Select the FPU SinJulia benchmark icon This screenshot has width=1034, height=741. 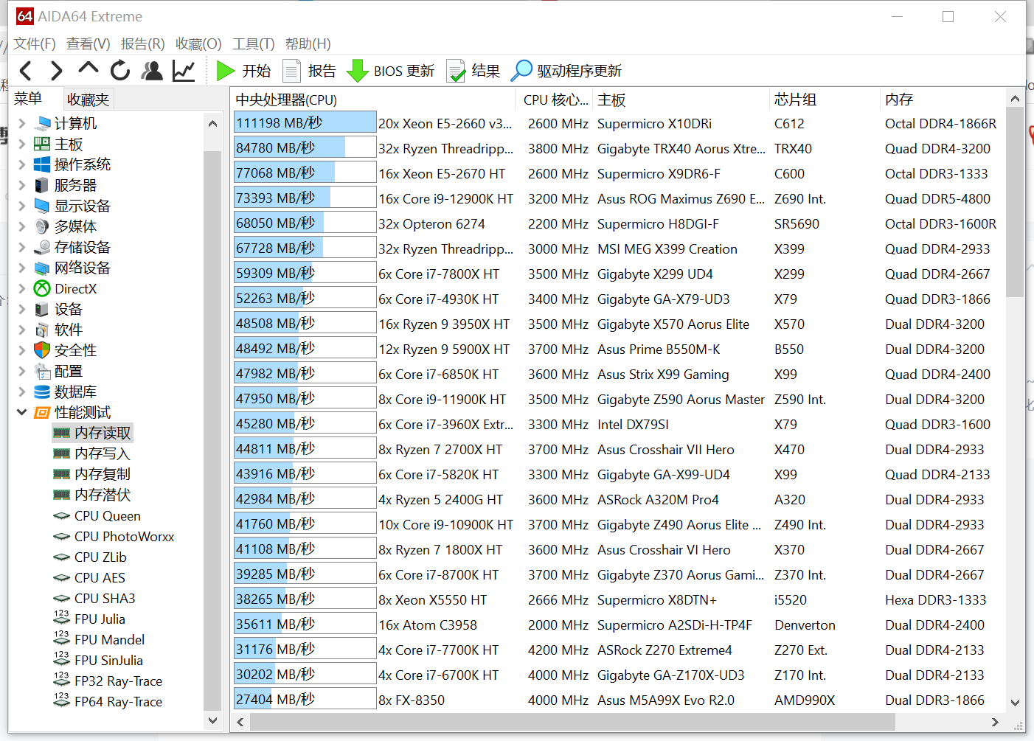pos(62,659)
